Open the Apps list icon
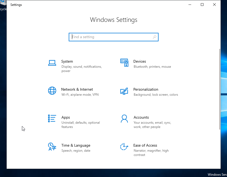The height and width of the screenshot is (177, 227). tap(52, 118)
